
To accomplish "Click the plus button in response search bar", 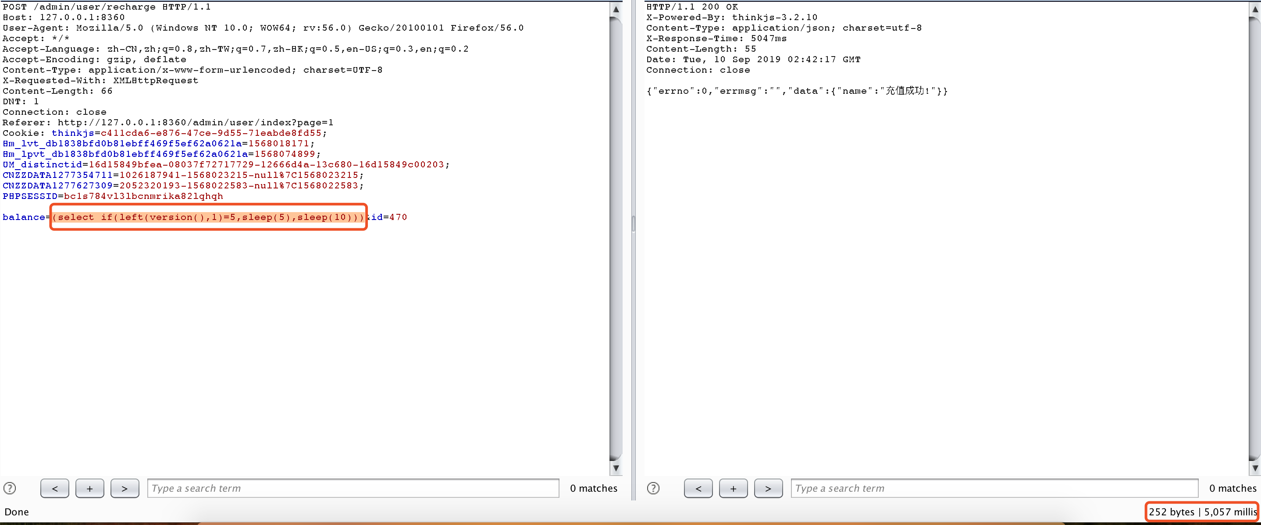I will point(733,488).
